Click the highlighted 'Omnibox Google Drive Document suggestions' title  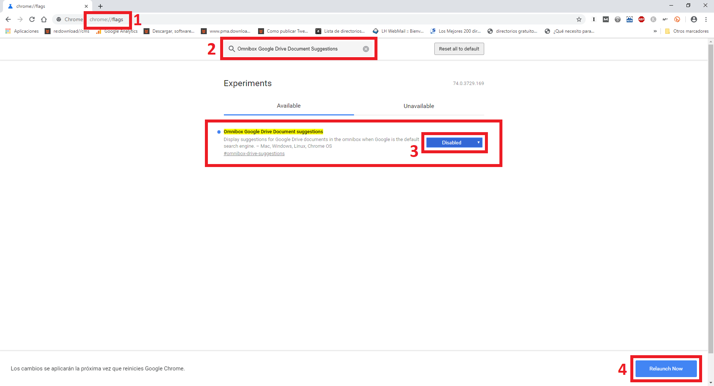coord(273,132)
